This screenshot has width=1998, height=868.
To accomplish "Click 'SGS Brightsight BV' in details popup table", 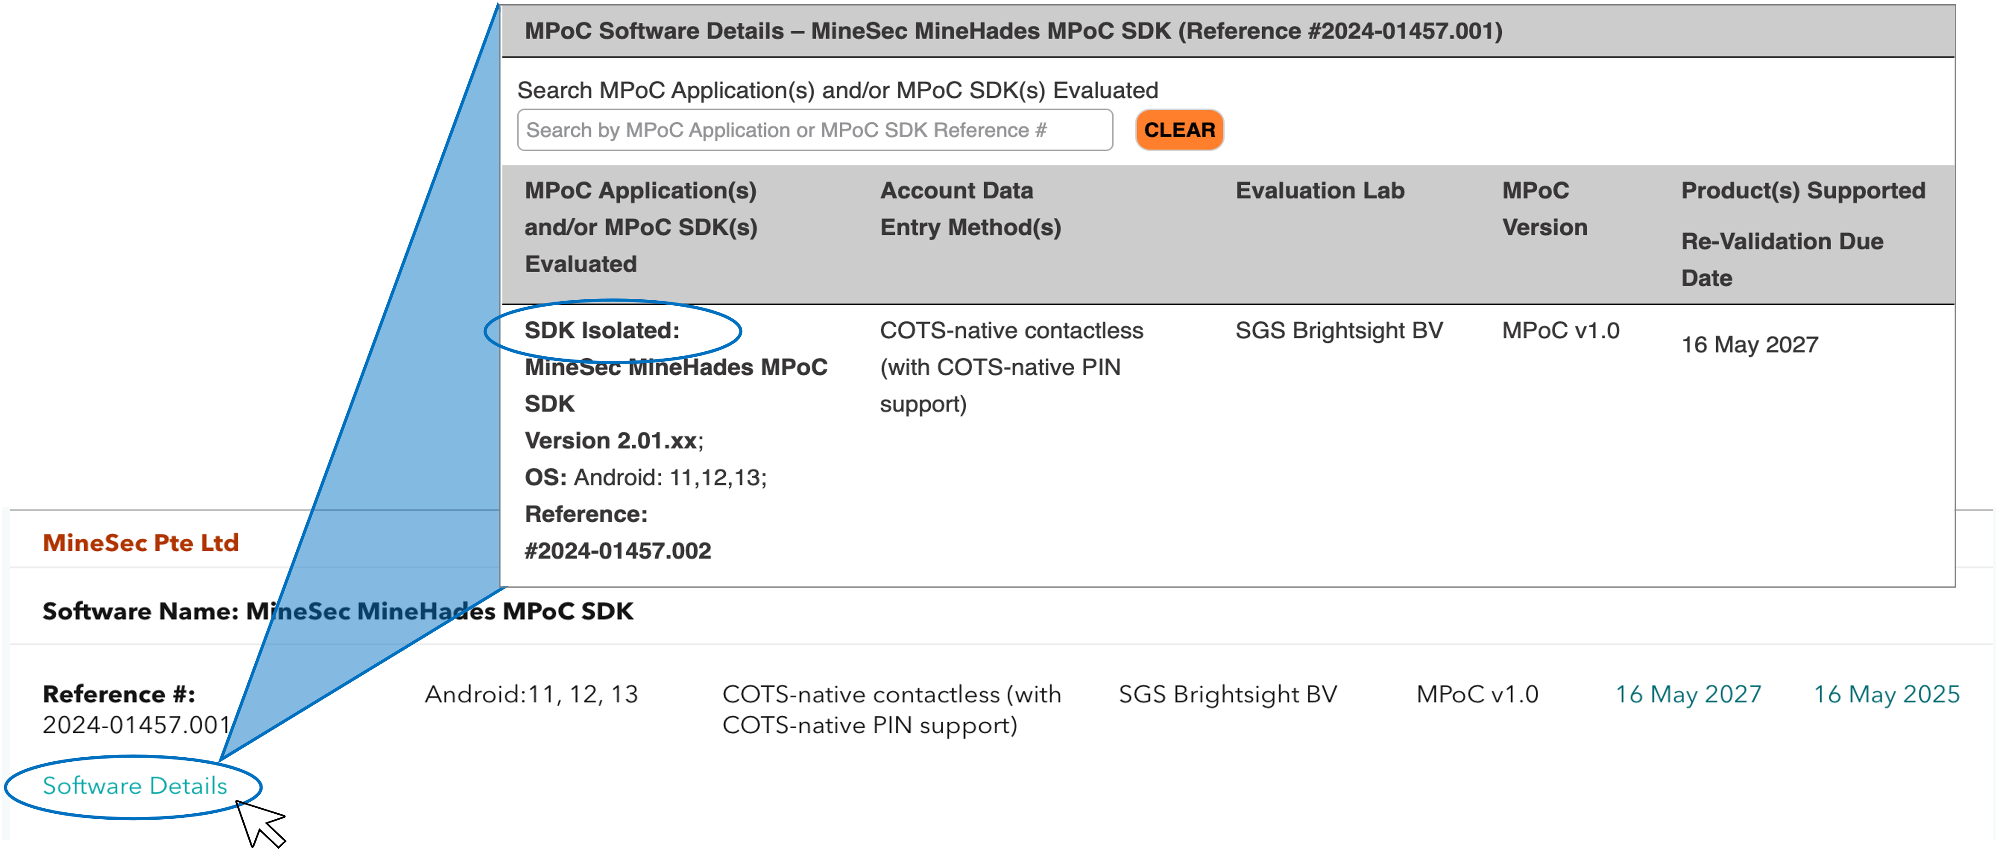I will point(1339,331).
